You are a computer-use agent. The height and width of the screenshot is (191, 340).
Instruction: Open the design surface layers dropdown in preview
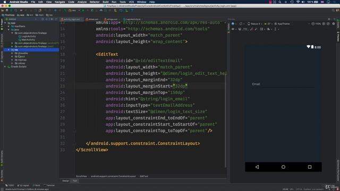234,24
